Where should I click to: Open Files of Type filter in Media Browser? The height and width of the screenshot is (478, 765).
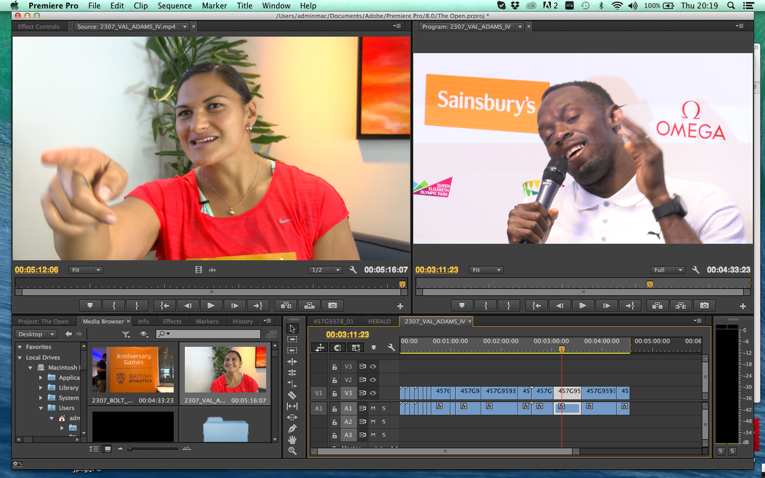[x=126, y=334]
